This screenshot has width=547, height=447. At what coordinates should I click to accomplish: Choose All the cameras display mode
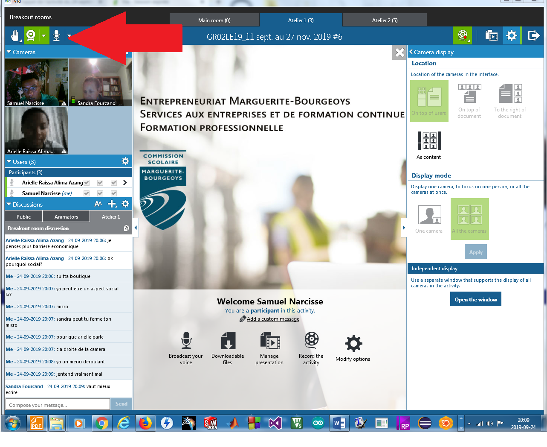469,219
